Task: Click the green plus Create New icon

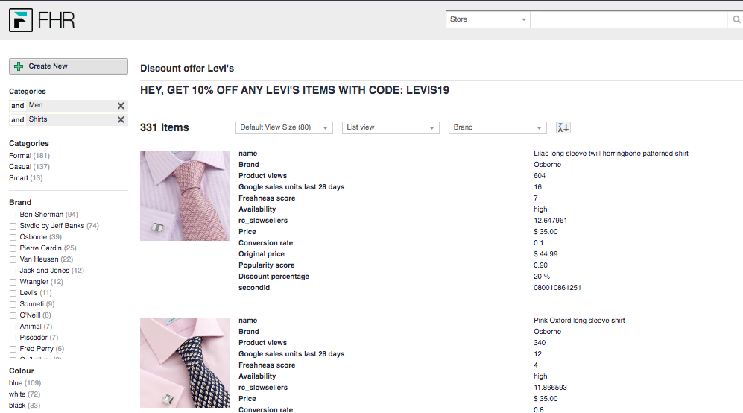Action: coord(19,66)
